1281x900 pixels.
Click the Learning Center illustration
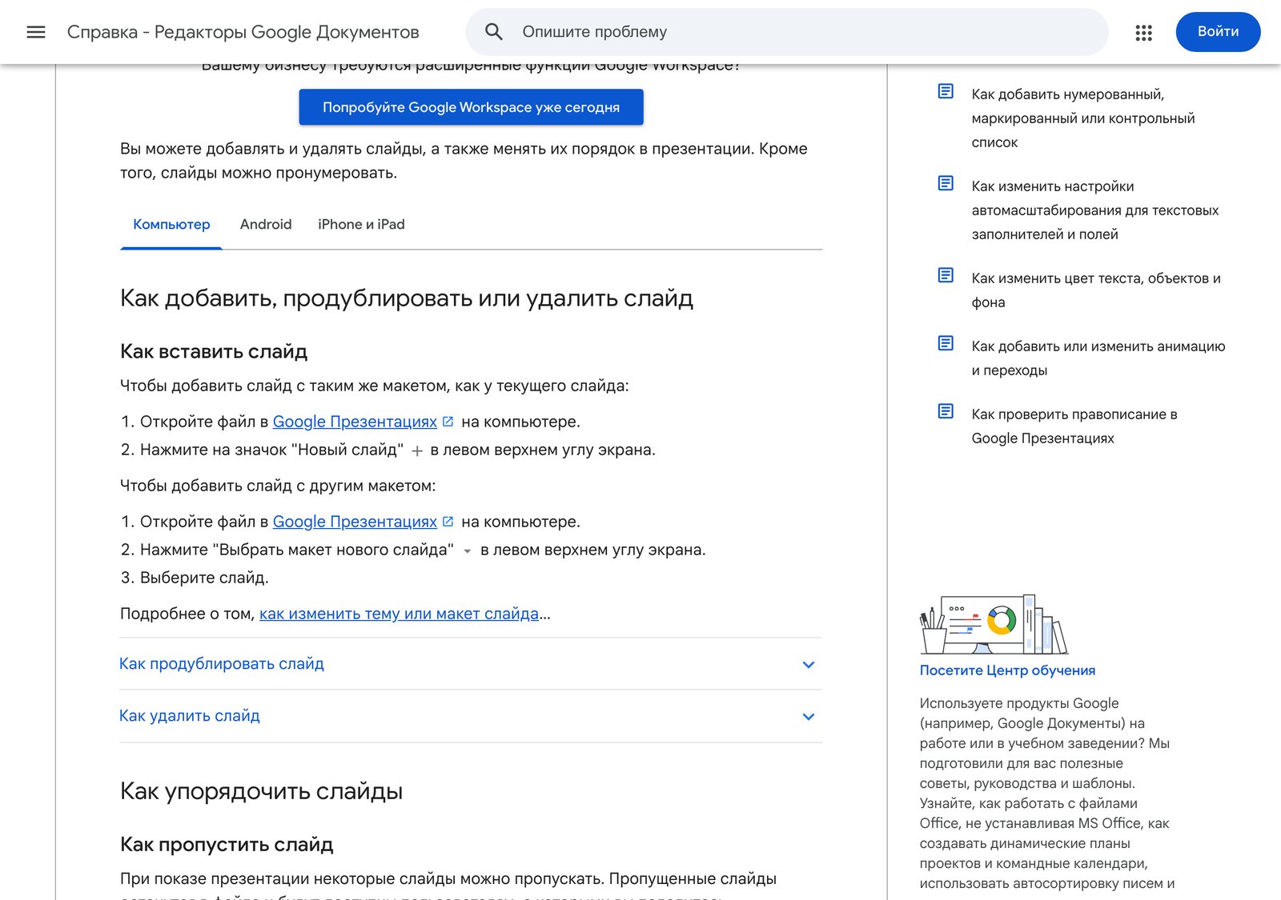coord(994,625)
